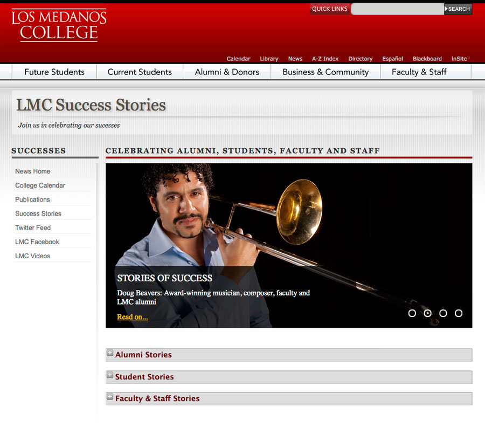Screen dimensions: 485x428
Task: Open the Business & Community menu
Action: click(x=325, y=72)
